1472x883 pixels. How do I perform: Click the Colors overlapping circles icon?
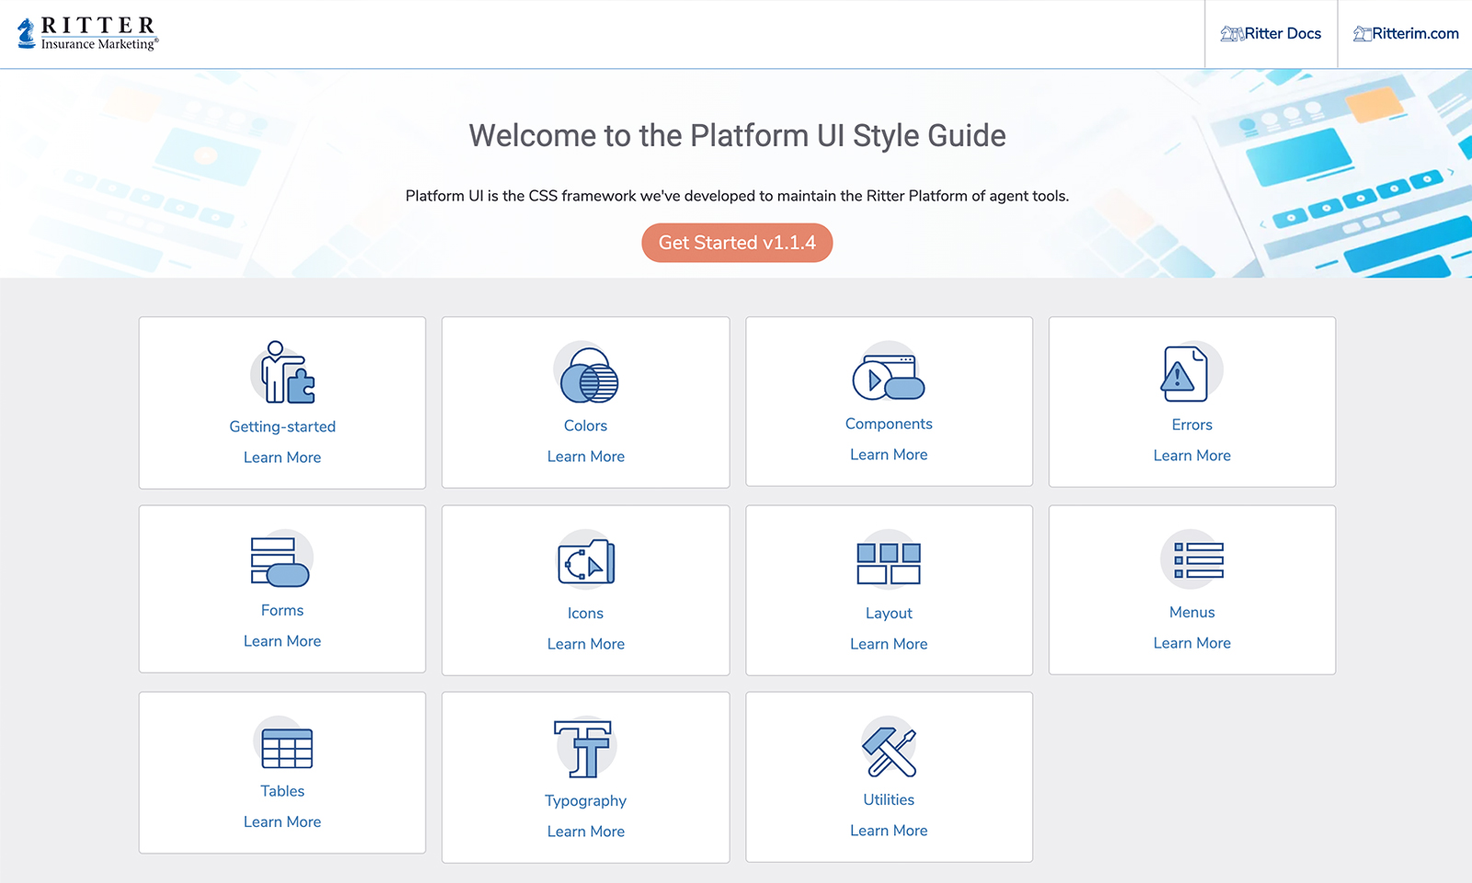click(x=586, y=373)
